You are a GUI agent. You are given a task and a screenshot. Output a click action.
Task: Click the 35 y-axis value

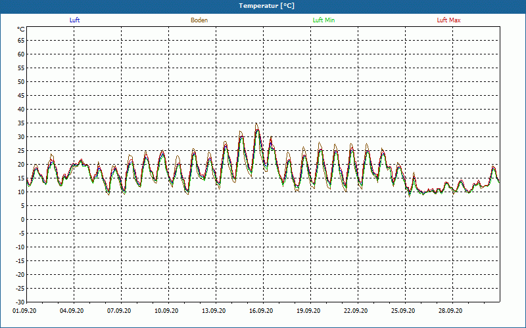point(21,123)
